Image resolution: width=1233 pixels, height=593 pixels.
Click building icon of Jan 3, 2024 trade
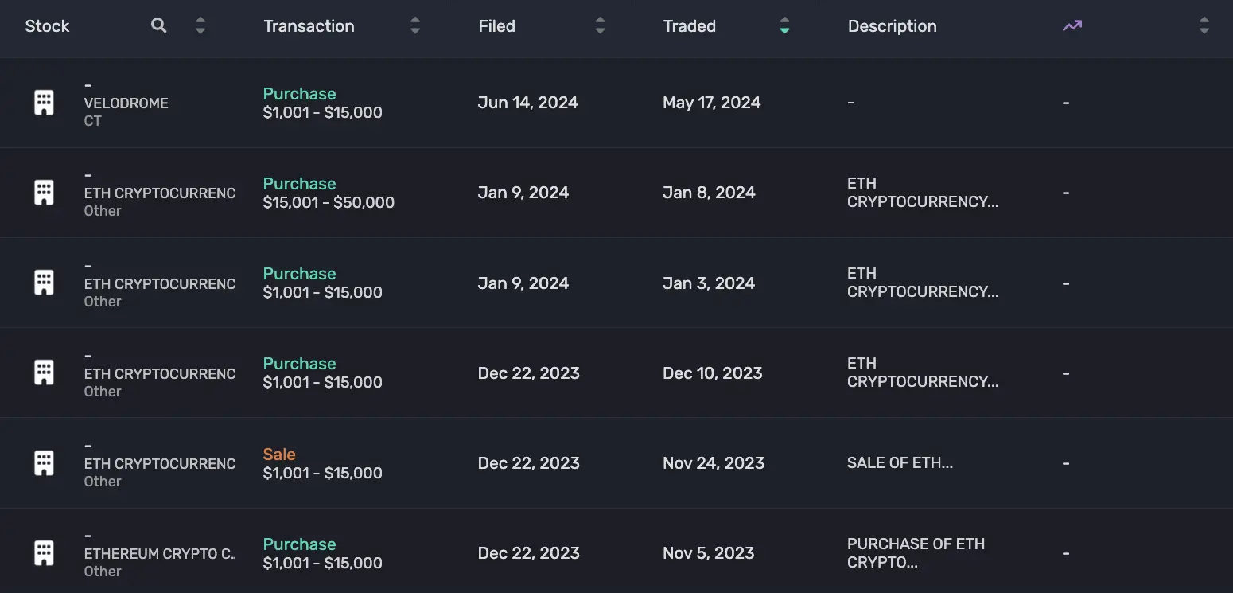(44, 283)
